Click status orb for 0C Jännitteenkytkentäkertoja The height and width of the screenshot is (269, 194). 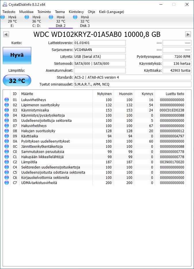[x=7, y=146]
